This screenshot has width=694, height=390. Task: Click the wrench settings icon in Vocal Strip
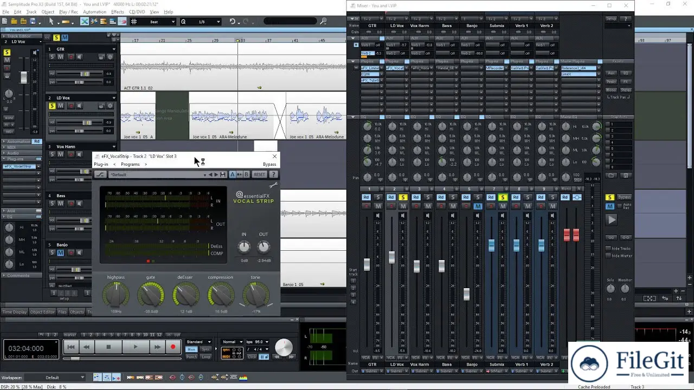coord(273,185)
